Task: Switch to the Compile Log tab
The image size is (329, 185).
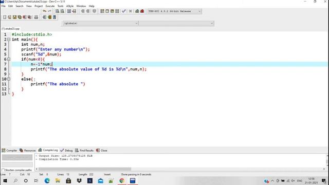Action: [x=48, y=150]
